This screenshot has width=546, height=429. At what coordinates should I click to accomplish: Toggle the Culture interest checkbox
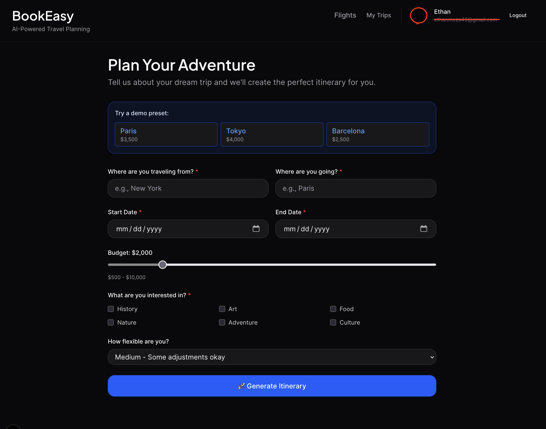(333, 322)
